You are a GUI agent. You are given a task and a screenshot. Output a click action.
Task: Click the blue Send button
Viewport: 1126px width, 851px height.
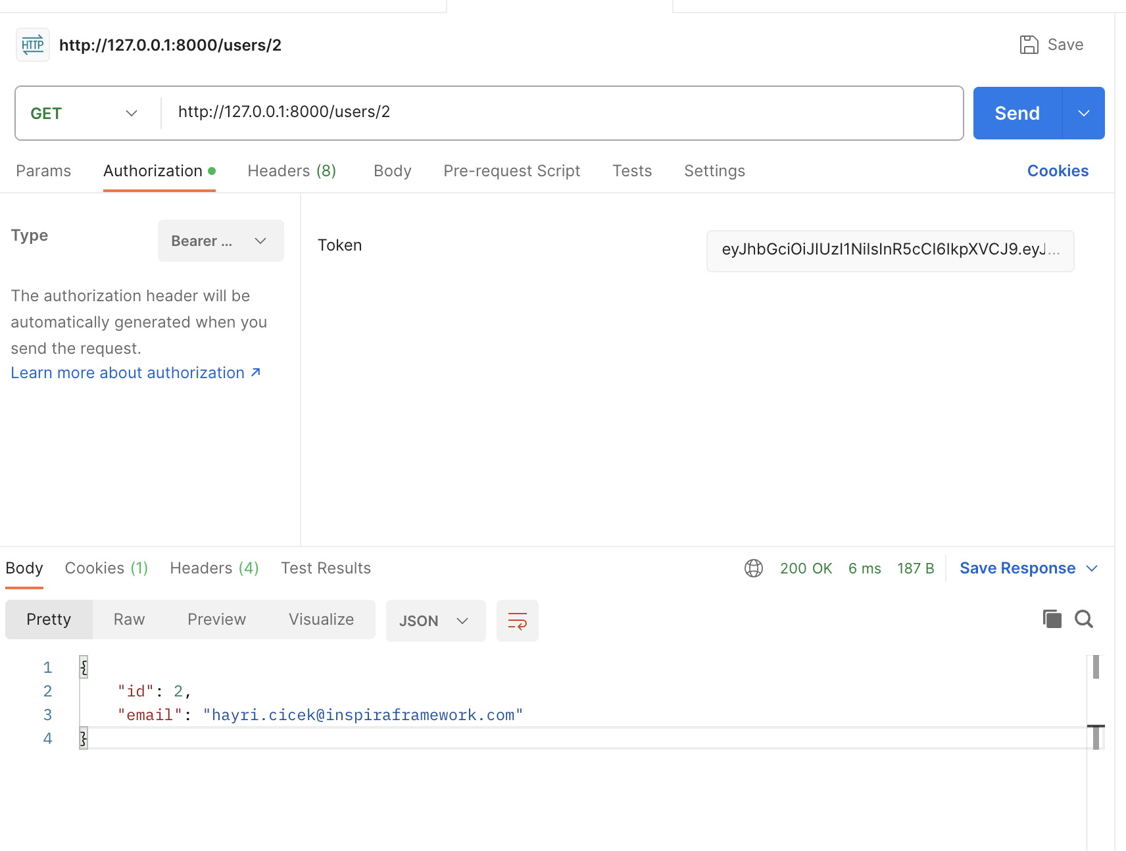pyautogui.click(x=1017, y=113)
